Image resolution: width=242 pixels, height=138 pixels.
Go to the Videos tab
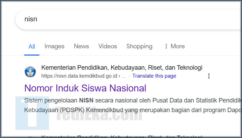(108, 46)
